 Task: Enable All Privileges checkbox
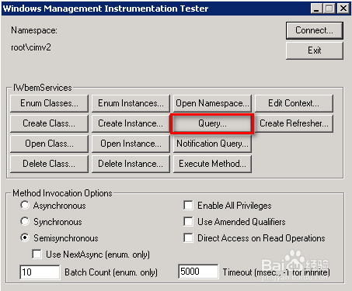(x=188, y=206)
